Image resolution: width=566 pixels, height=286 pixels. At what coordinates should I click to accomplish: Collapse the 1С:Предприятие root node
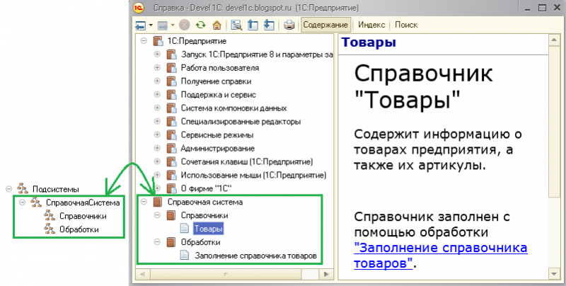click(144, 41)
